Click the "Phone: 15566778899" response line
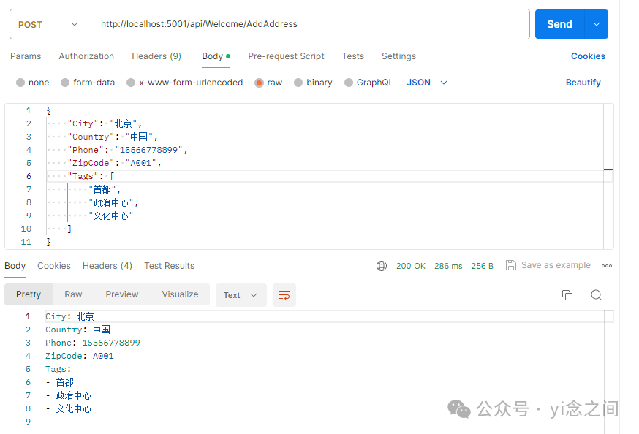The width and height of the screenshot is (639, 434). pyautogui.click(x=93, y=343)
